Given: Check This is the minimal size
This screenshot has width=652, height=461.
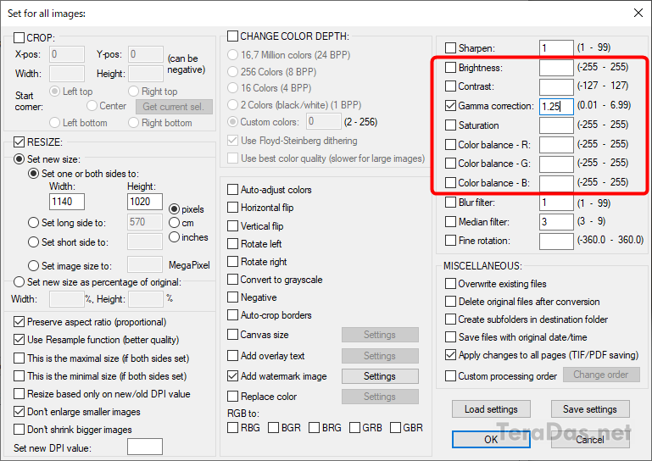Looking at the screenshot, I should pos(20,375).
